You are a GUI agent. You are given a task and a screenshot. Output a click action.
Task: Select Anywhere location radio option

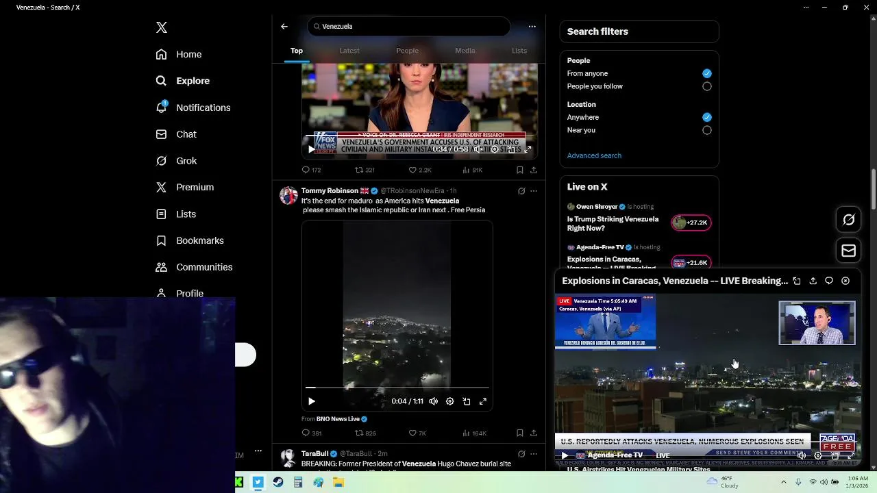click(x=706, y=117)
